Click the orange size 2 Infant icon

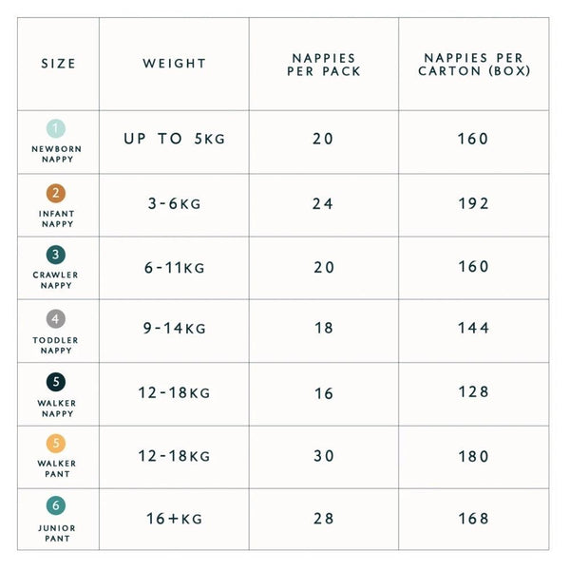58,194
